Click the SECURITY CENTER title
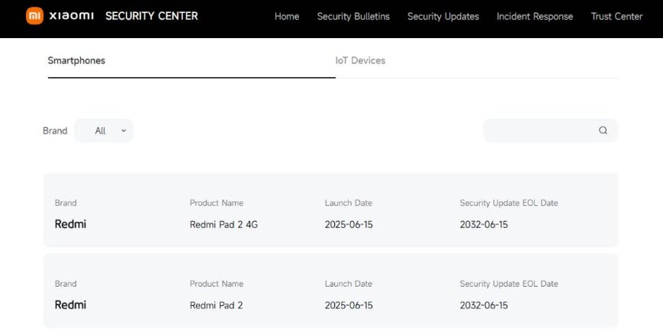 [151, 16]
